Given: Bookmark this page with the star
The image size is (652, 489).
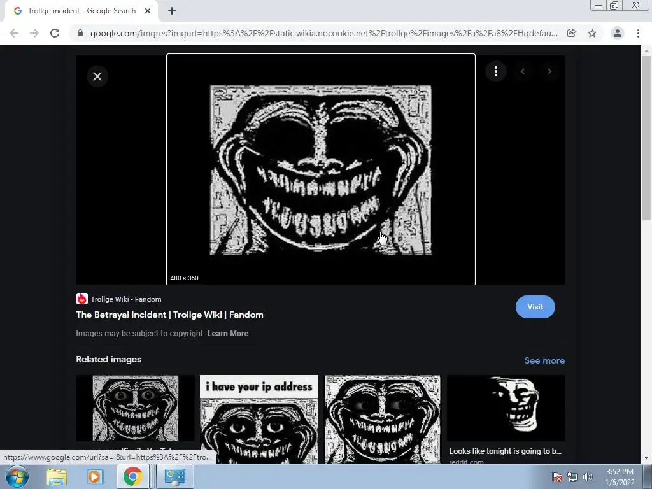Looking at the screenshot, I should click(x=592, y=33).
